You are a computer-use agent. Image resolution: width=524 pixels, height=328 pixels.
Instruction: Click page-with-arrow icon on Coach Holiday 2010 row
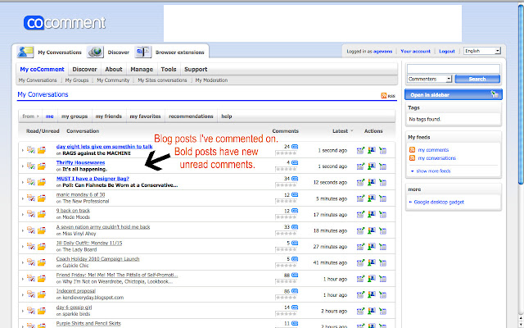click(360, 262)
